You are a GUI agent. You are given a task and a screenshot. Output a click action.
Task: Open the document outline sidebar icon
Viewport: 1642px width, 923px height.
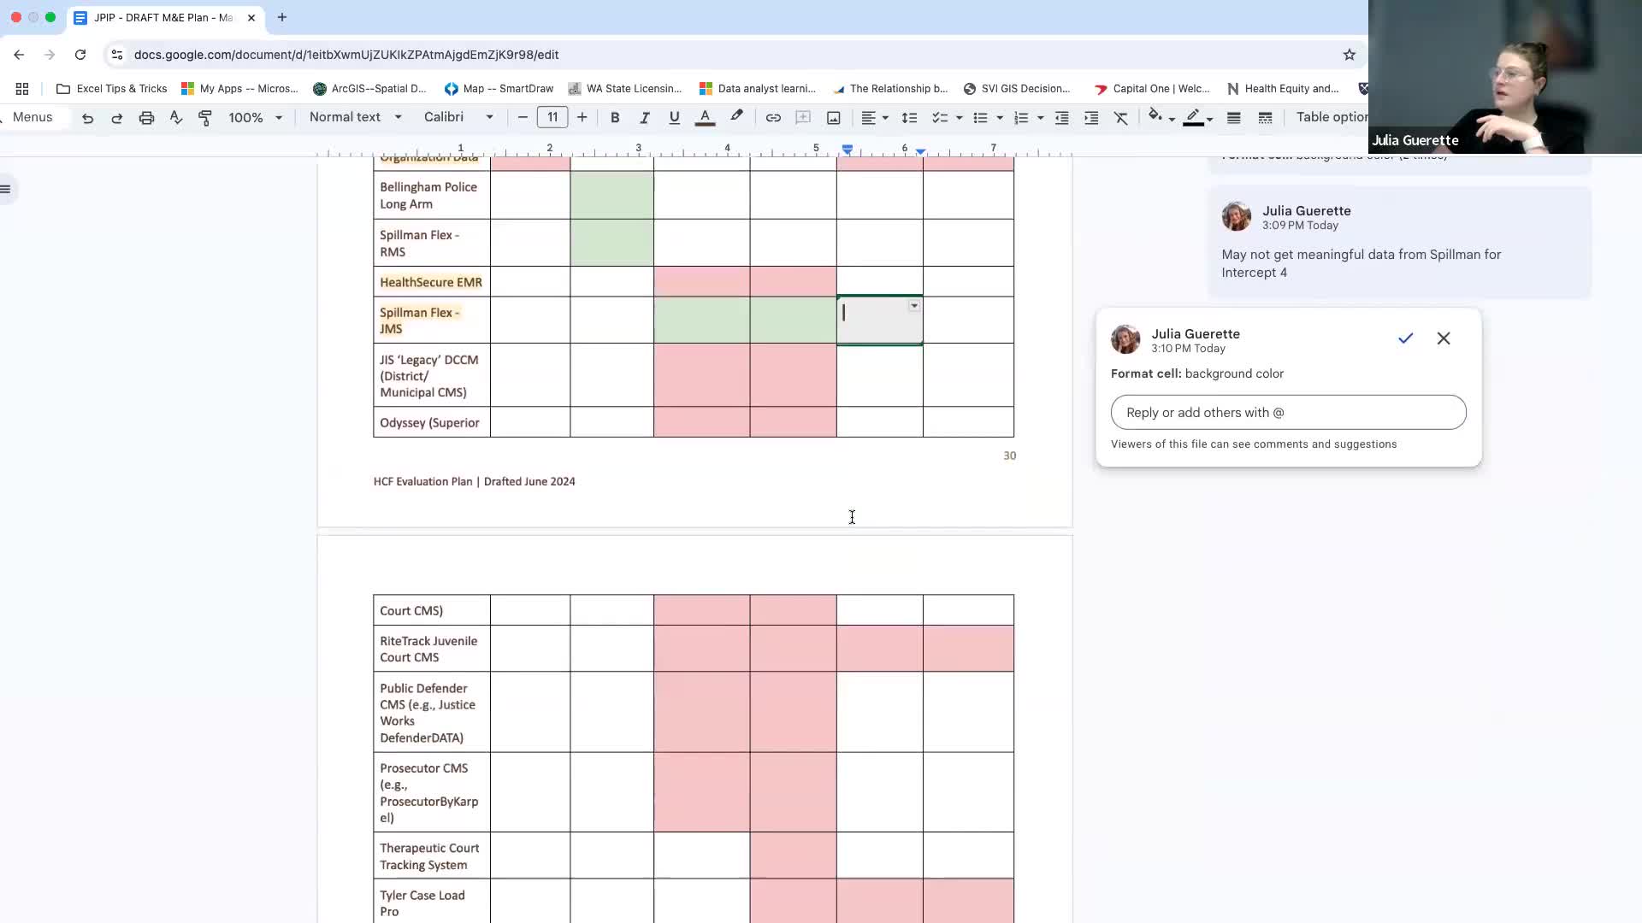[x=7, y=189]
